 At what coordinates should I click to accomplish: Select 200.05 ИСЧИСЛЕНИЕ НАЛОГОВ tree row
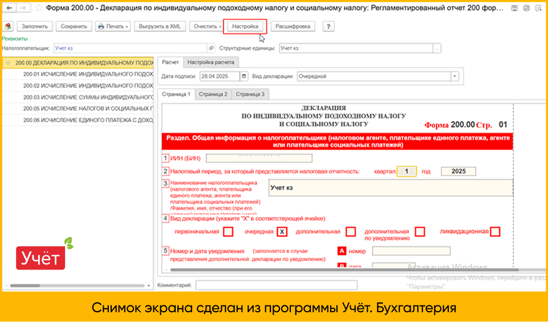[78, 109]
